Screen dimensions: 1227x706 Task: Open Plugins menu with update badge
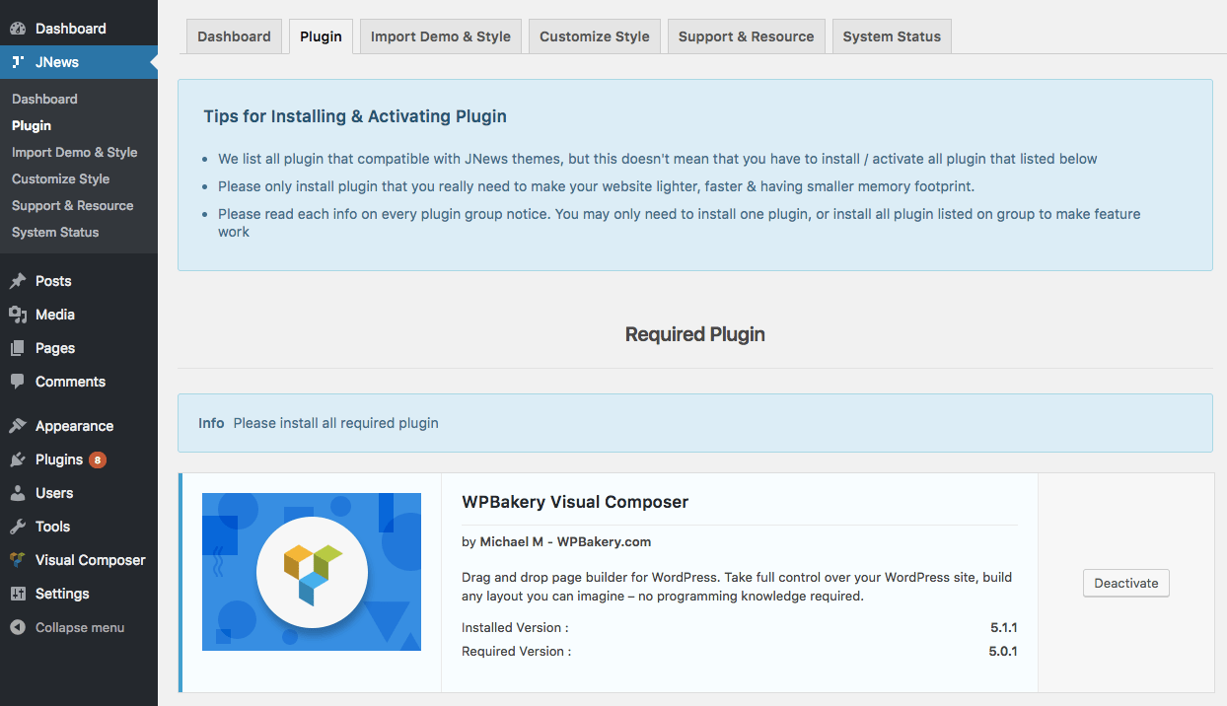(59, 459)
